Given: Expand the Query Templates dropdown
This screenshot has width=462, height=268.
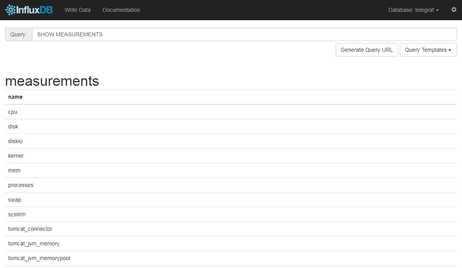Looking at the screenshot, I should [x=428, y=50].
